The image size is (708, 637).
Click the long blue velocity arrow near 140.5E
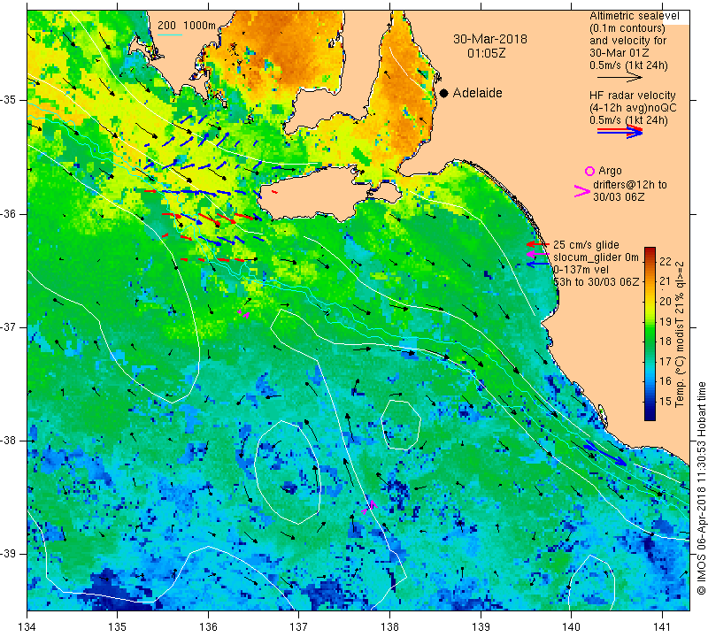[x=605, y=455]
